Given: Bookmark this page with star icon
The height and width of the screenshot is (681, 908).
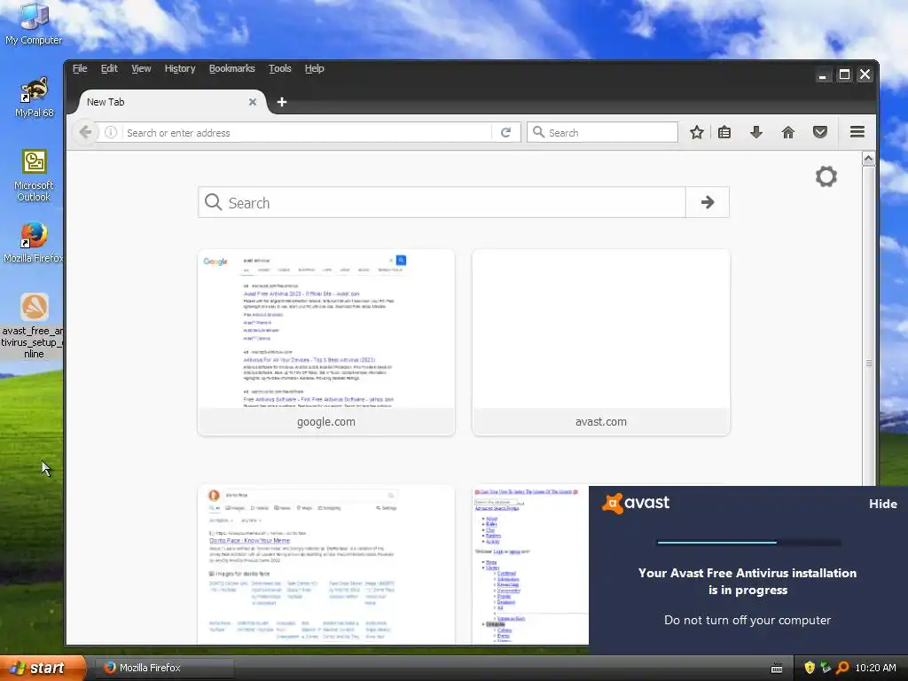Looking at the screenshot, I should click(x=697, y=133).
